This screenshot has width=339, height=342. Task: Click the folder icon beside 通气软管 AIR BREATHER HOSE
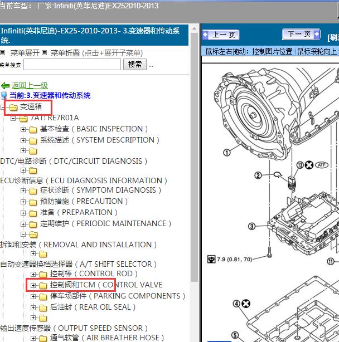(x=43, y=338)
